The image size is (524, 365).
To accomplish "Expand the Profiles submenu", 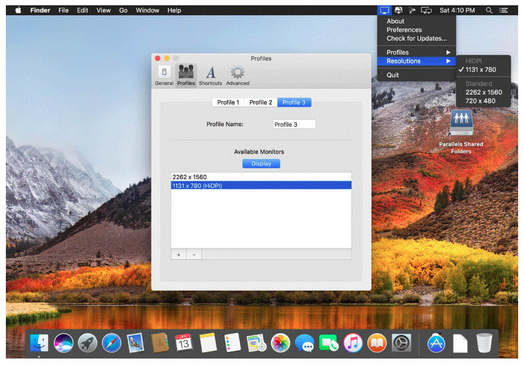I will coord(417,52).
